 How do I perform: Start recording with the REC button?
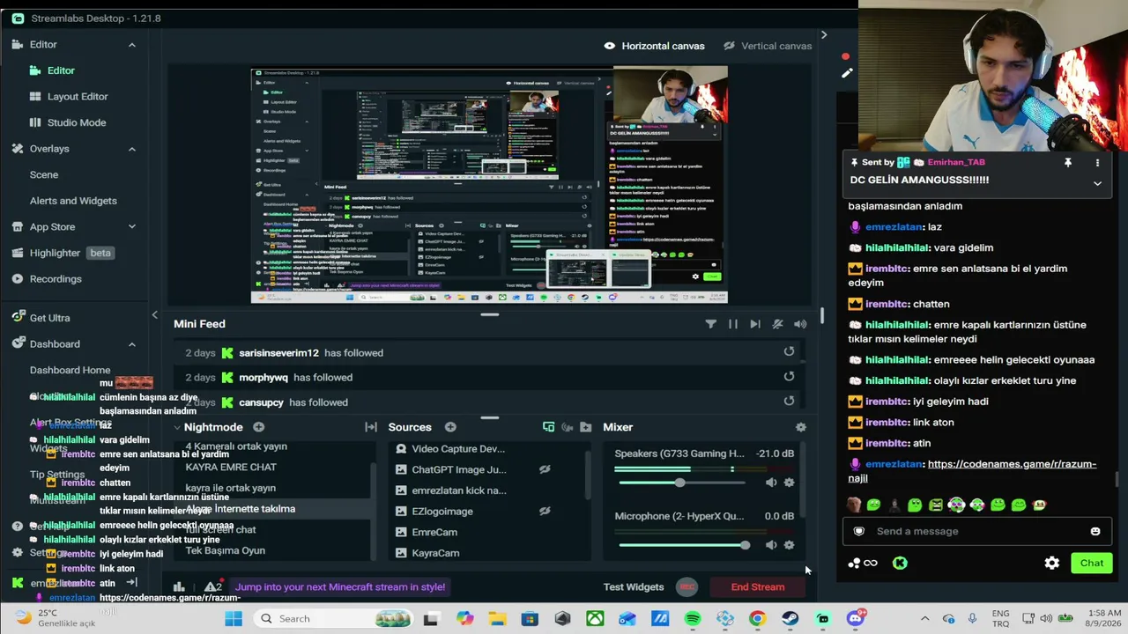(x=686, y=587)
